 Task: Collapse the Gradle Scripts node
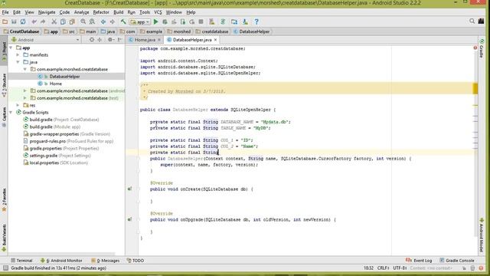click(11, 113)
